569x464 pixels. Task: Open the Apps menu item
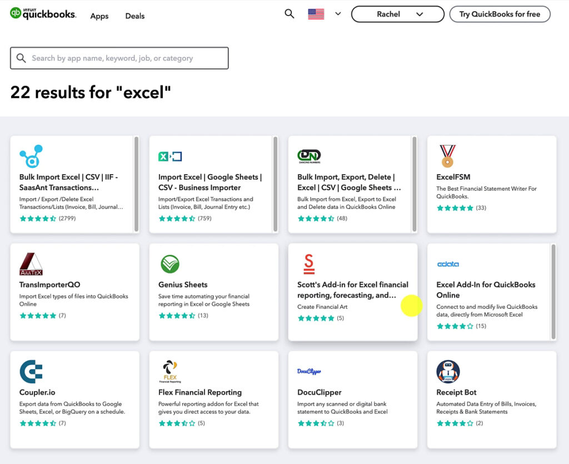tap(99, 16)
